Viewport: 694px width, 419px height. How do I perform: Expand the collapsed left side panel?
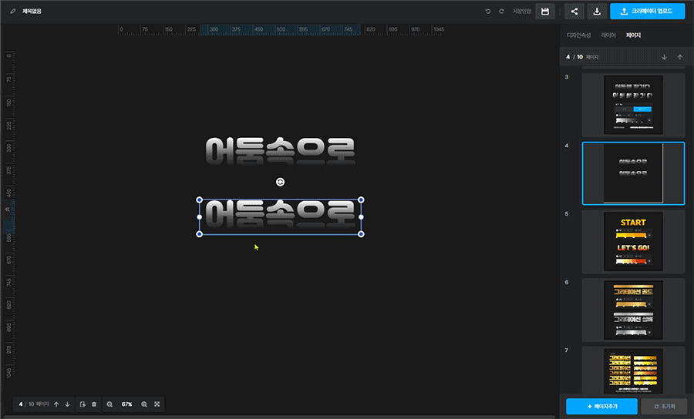(6, 209)
